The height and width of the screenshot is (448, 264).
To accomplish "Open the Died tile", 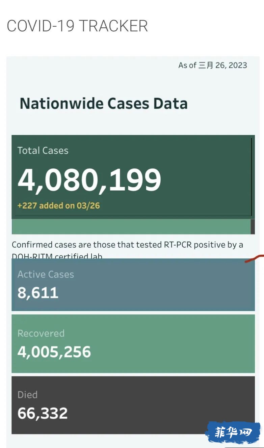I will [133, 405].
